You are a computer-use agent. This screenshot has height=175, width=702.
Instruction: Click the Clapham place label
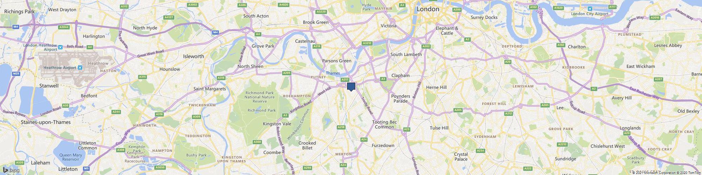pyautogui.click(x=400, y=75)
